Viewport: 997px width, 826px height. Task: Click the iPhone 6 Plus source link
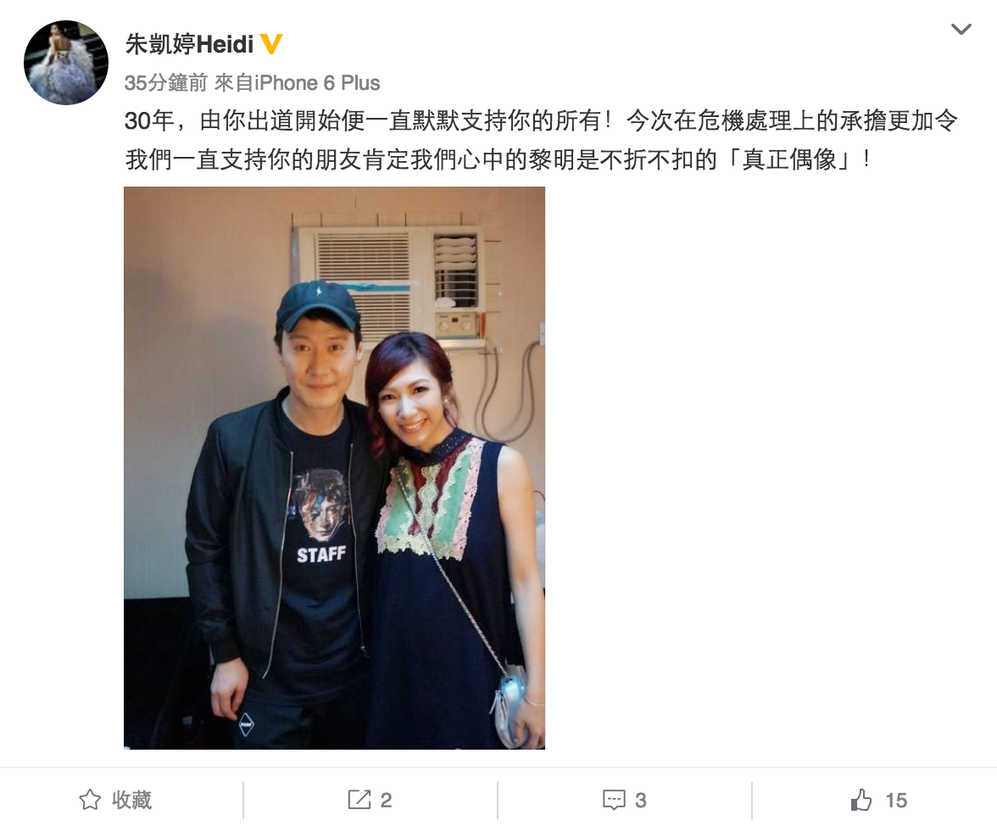click(317, 82)
